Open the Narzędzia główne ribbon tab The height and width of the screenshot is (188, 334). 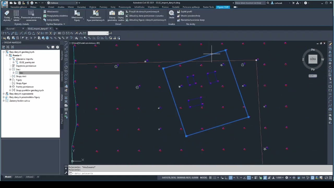click(x=19, y=7)
